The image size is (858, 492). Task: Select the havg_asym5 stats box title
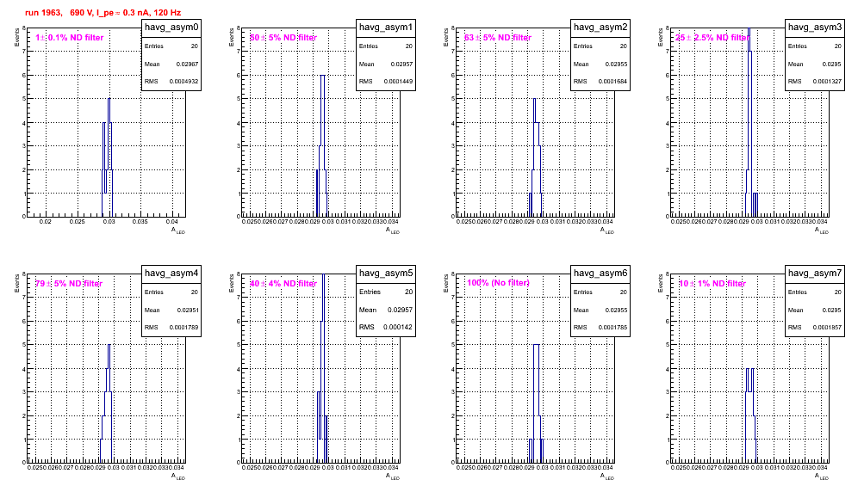point(386,274)
